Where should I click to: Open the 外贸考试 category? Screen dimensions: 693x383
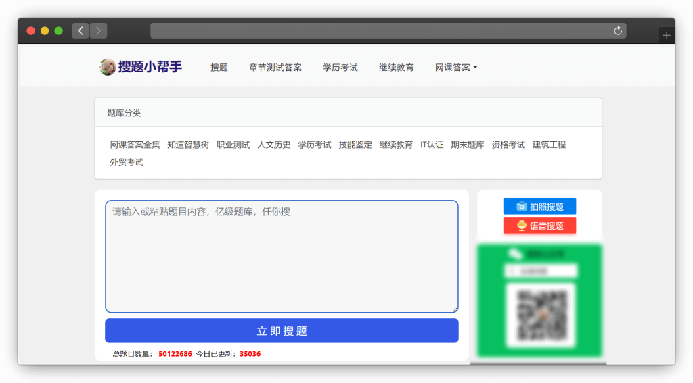click(x=127, y=162)
